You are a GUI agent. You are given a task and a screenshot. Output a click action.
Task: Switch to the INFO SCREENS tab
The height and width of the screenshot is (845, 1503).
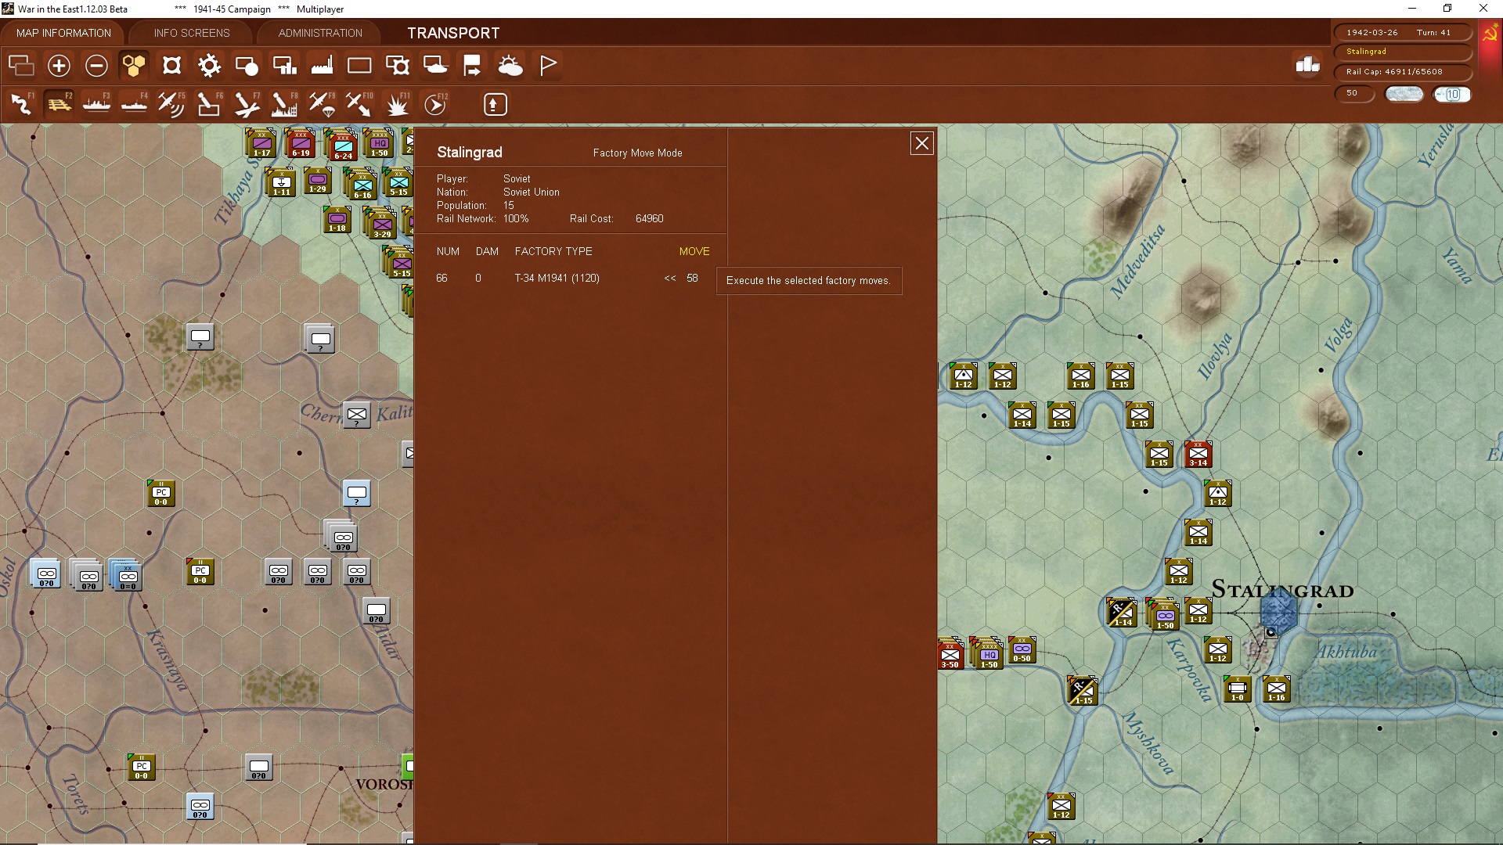tap(192, 33)
